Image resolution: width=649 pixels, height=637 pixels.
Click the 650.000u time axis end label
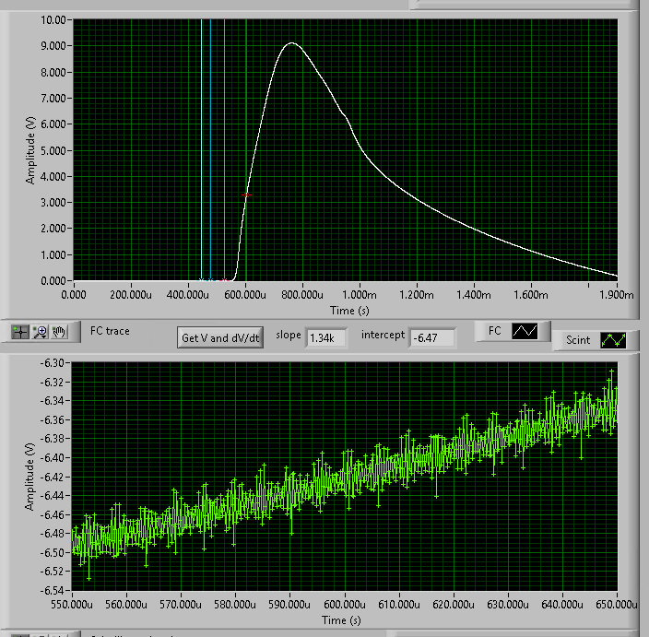pos(616,606)
